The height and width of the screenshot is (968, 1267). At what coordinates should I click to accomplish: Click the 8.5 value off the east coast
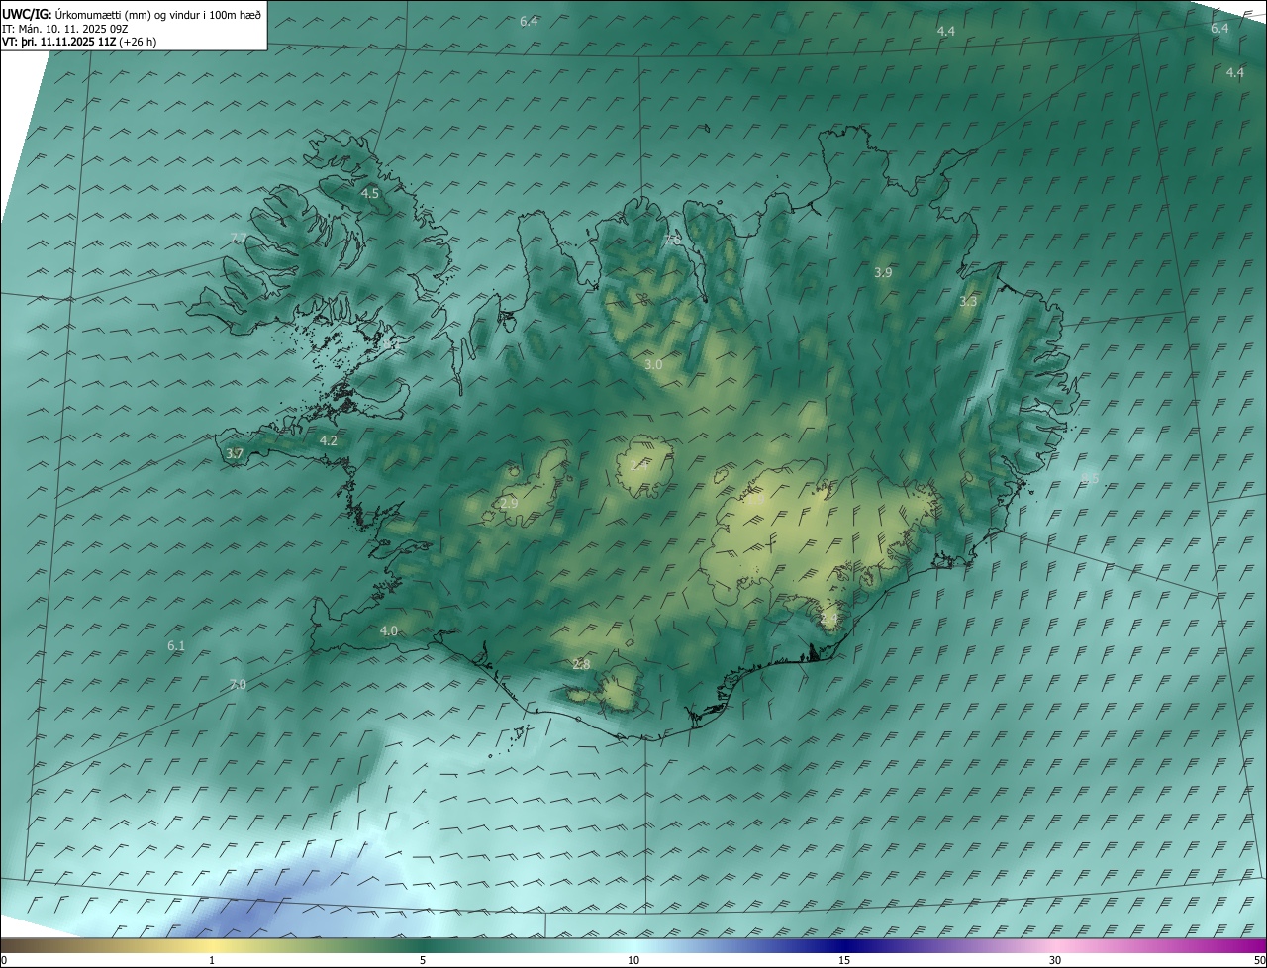pyautogui.click(x=1090, y=478)
